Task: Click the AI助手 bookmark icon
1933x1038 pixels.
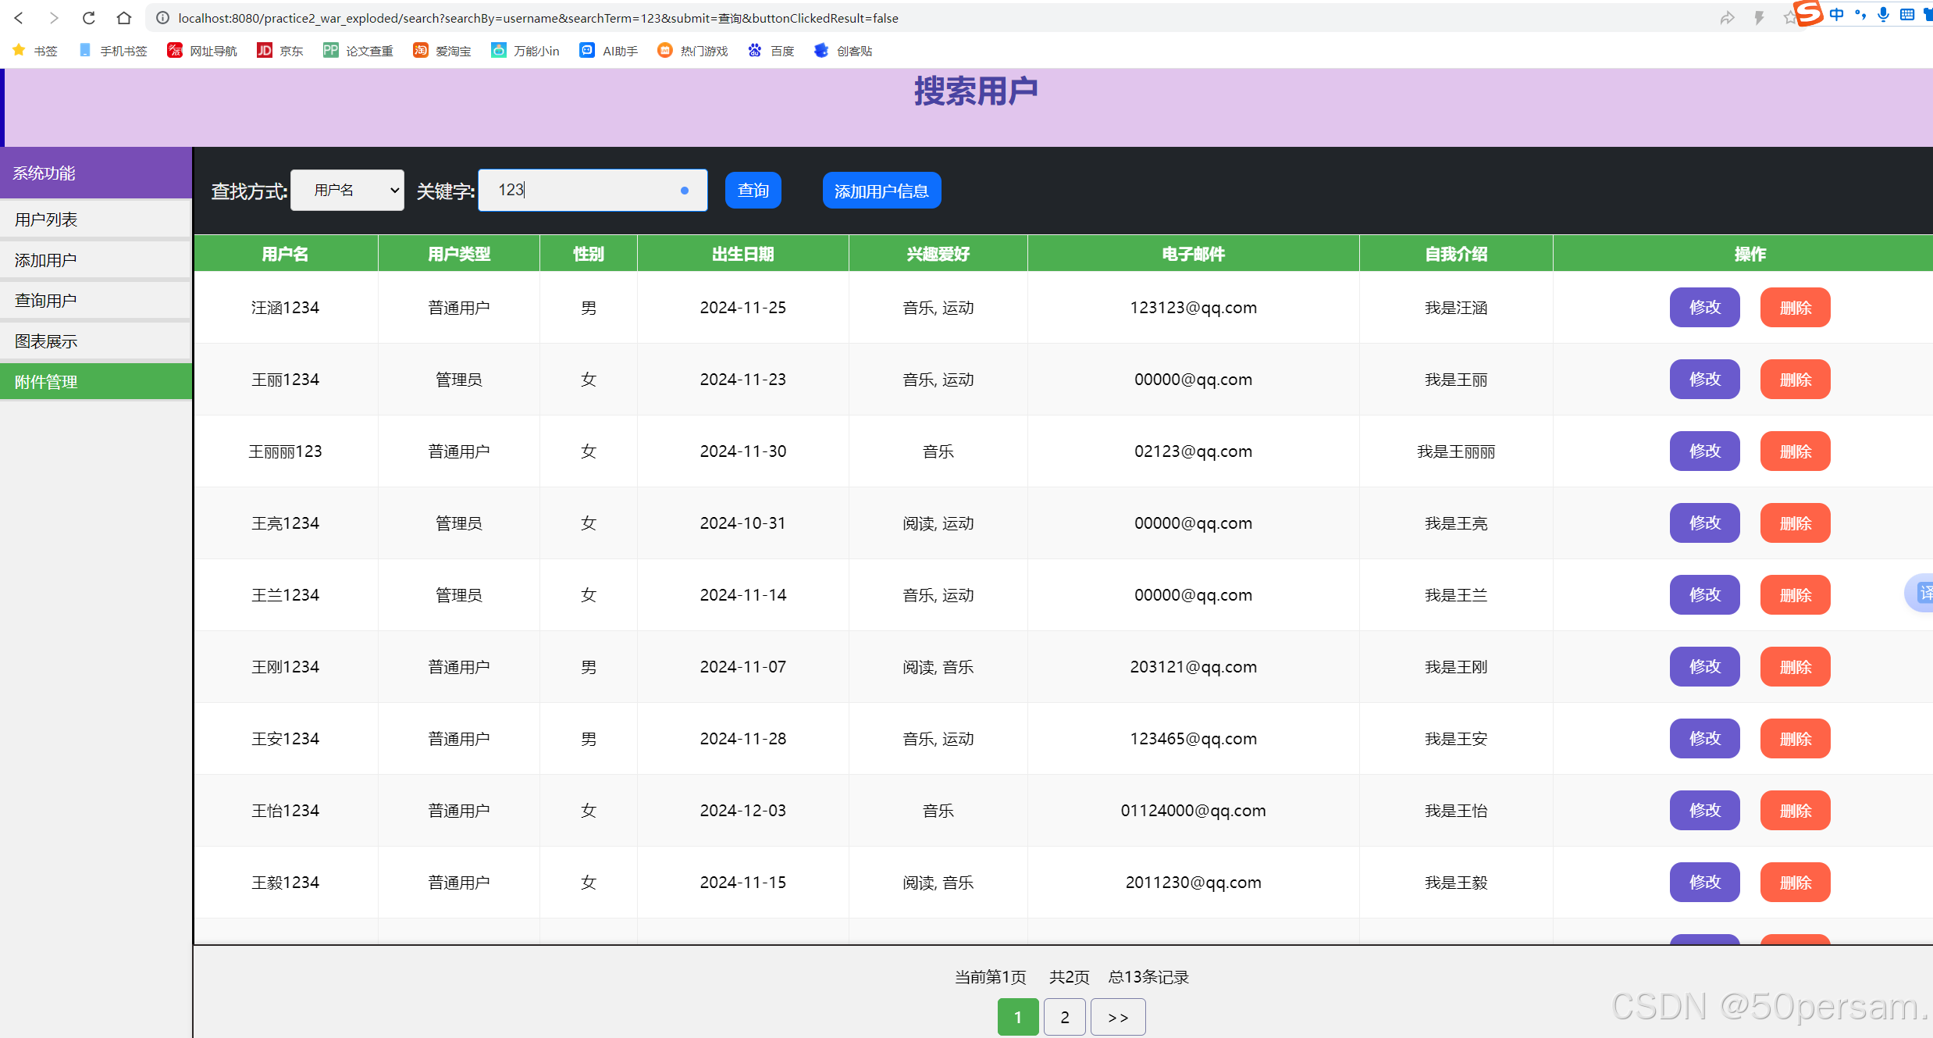Action: 587,51
